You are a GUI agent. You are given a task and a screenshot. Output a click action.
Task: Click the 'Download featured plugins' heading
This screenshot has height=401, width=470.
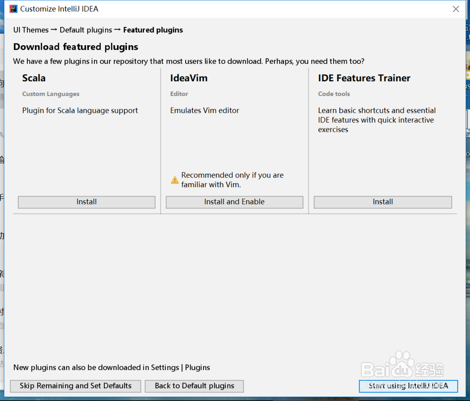76,47
